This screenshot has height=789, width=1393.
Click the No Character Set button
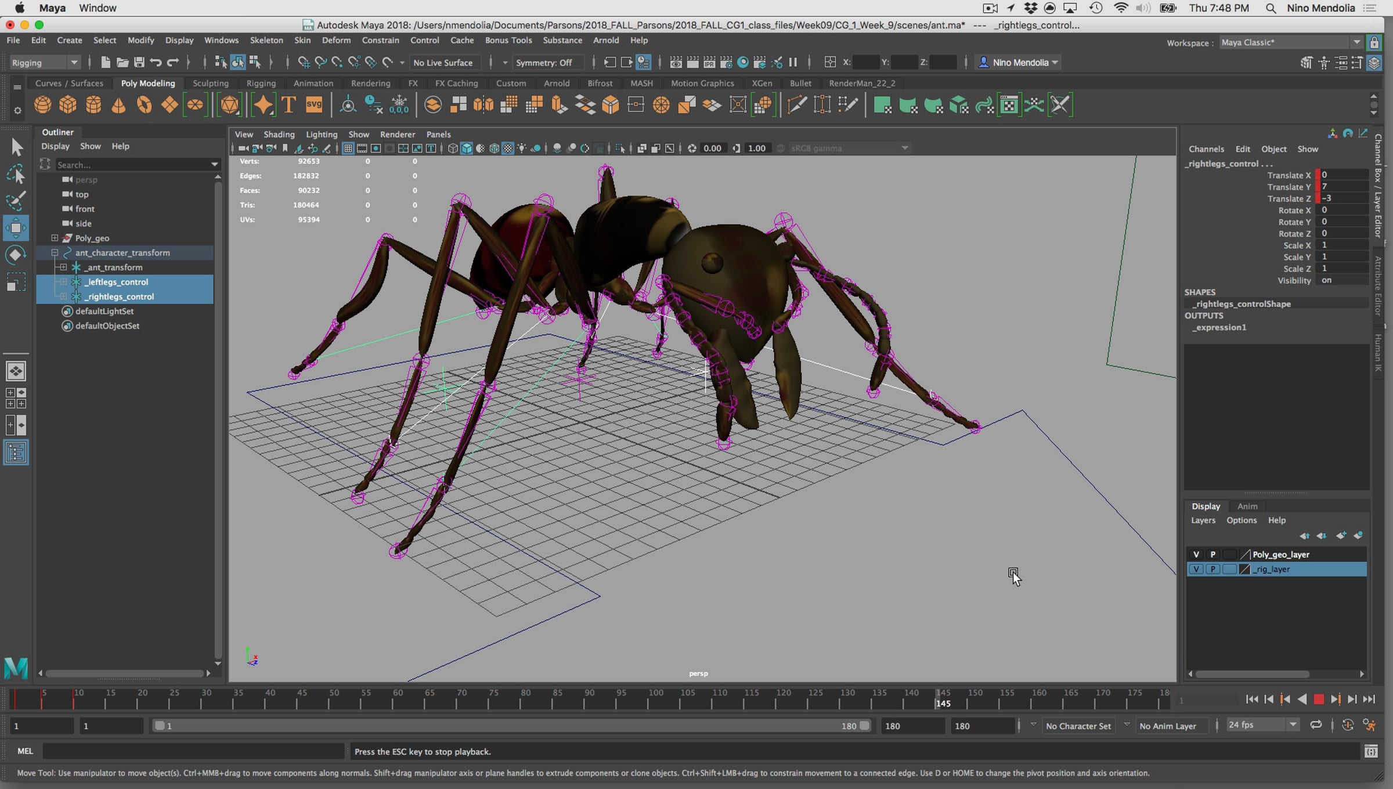coord(1078,726)
